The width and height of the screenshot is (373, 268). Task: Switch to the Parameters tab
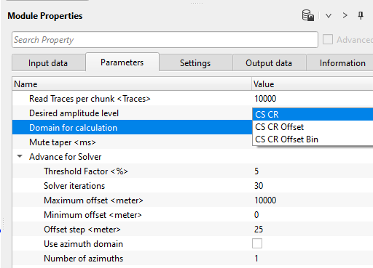click(x=122, y=62)
